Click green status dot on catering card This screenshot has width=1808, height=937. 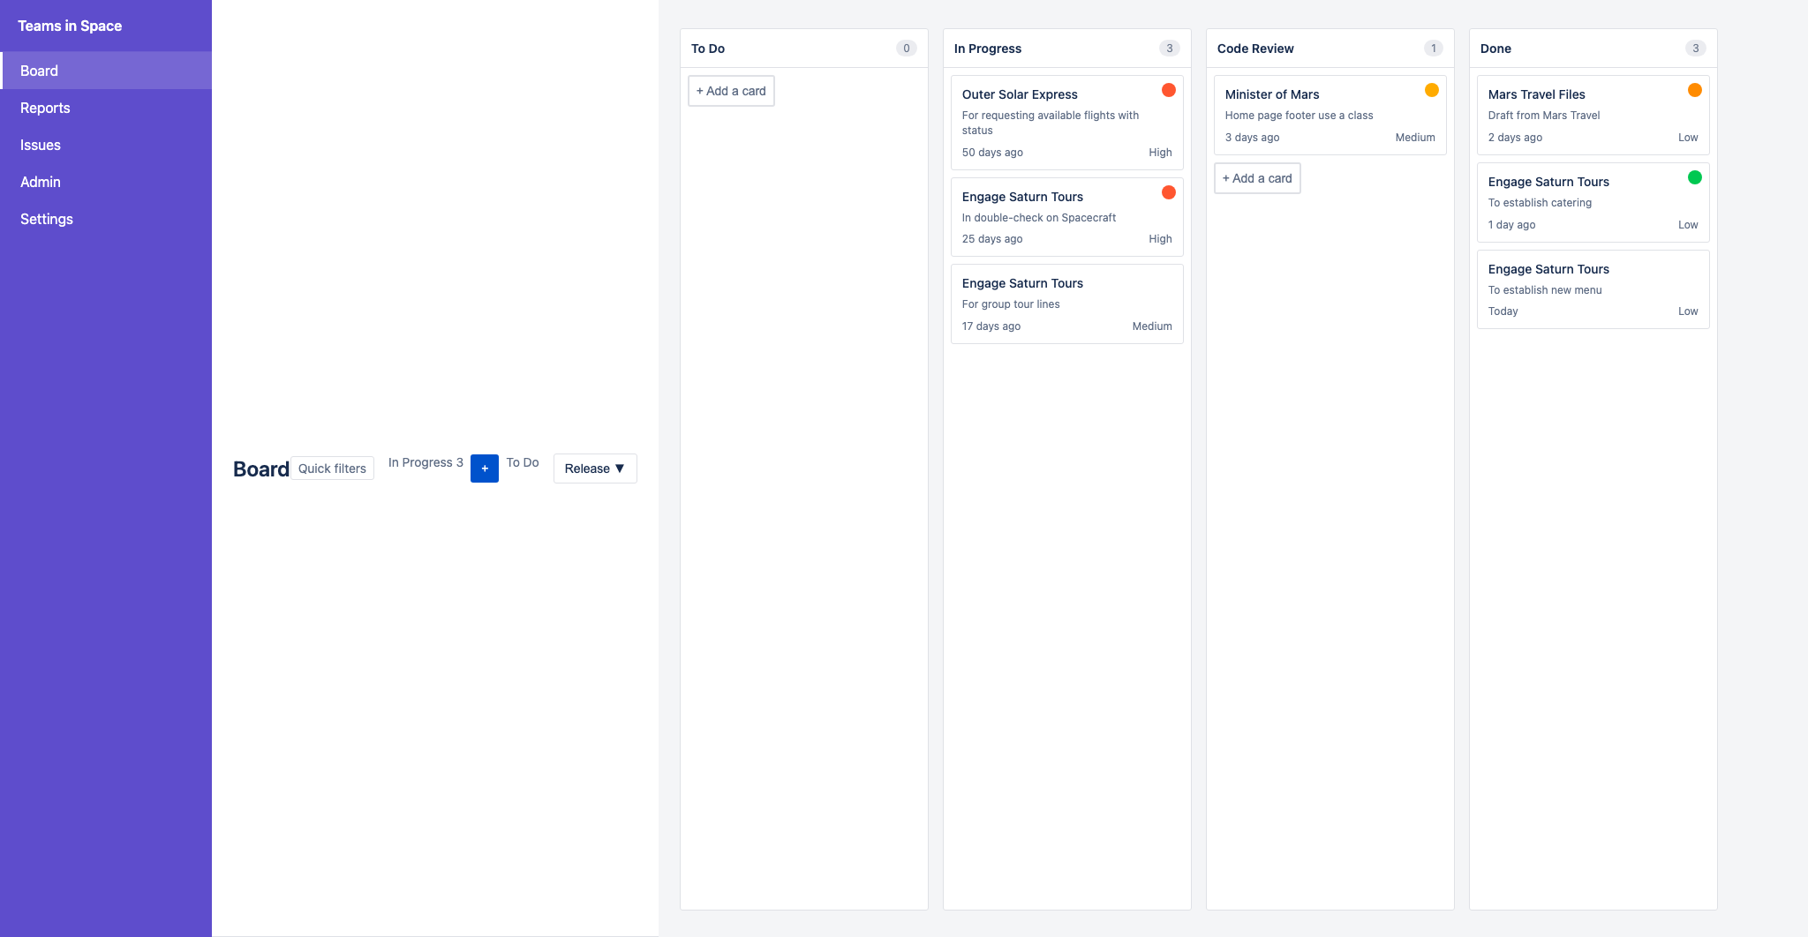click(x=1694, y=177)
